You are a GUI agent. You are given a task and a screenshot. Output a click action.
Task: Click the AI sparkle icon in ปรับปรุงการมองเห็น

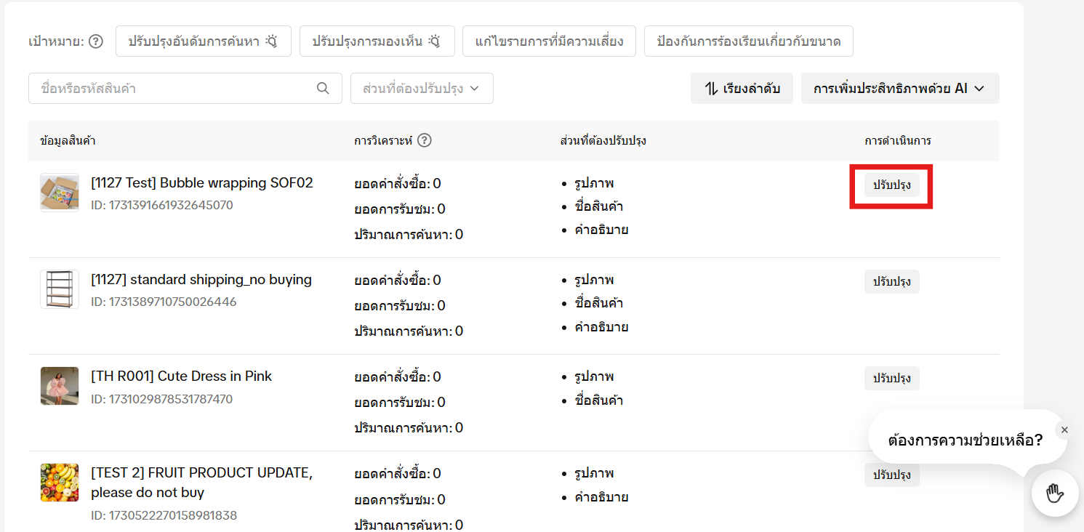pos(432,41)
